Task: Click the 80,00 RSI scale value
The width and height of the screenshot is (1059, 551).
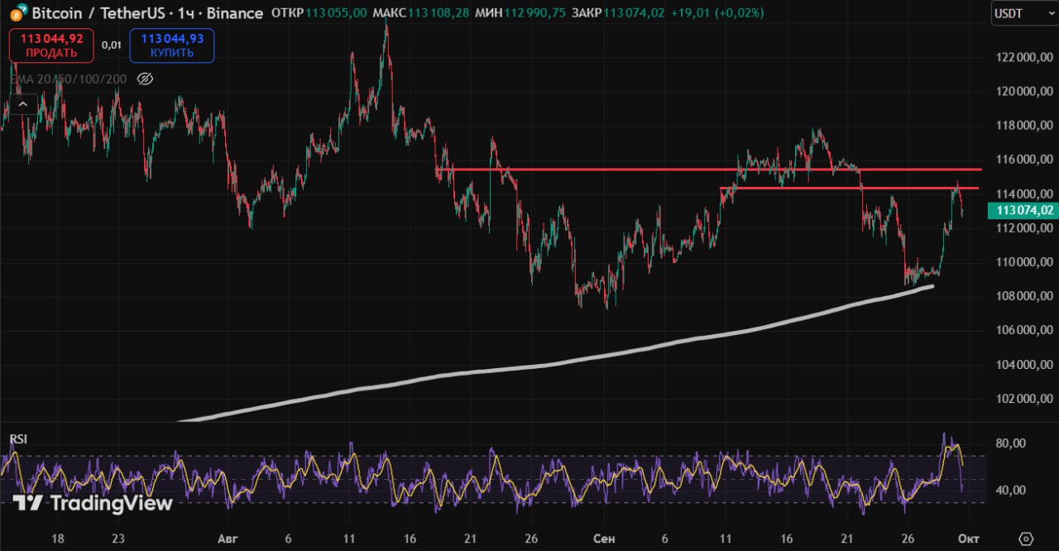Action: tap(1011, 443)
